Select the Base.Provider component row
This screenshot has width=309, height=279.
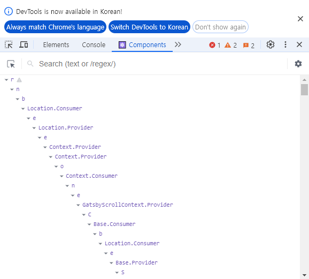[x=136, y=262]
